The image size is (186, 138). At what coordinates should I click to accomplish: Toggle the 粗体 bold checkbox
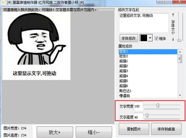point(156,38)
